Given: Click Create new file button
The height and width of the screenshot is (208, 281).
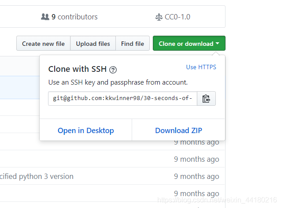Looking at the screenshot, I should pyautogui.click(x=43, y=43).
